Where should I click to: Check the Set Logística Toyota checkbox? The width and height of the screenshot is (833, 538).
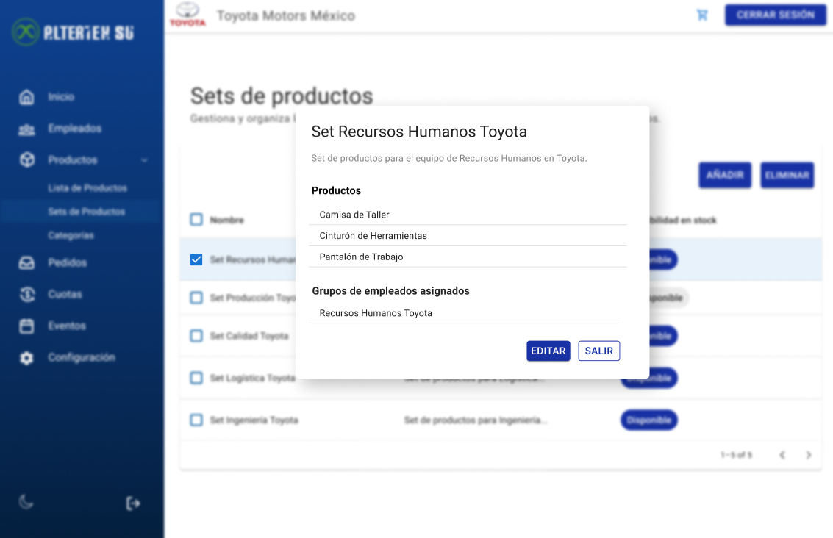click(196, 378)
